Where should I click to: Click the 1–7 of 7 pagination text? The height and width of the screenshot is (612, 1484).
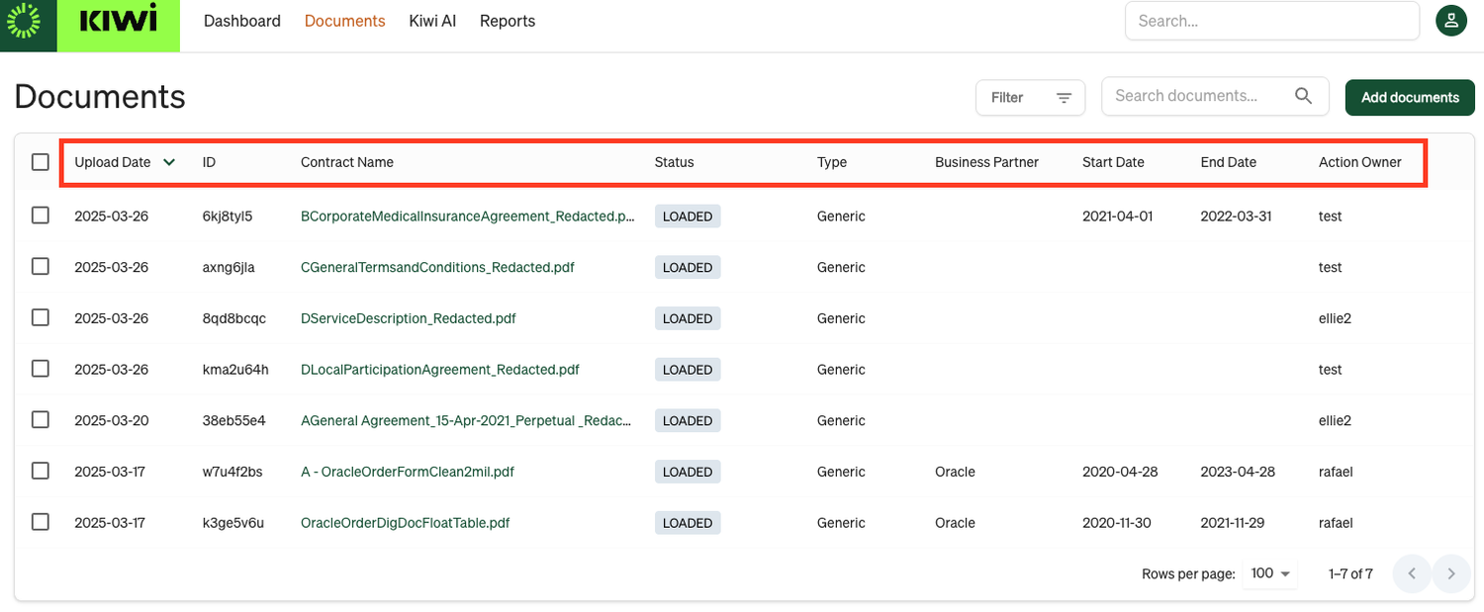click(1350, 573)
